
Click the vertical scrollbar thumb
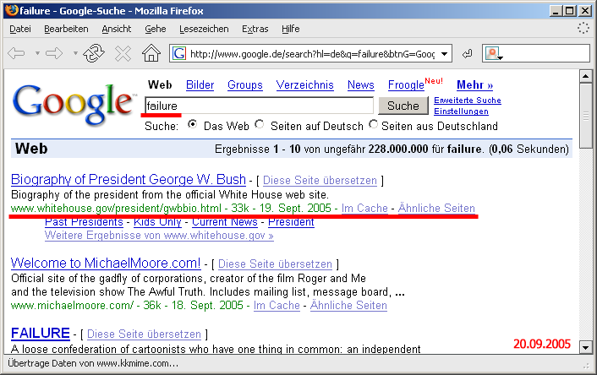585,116
